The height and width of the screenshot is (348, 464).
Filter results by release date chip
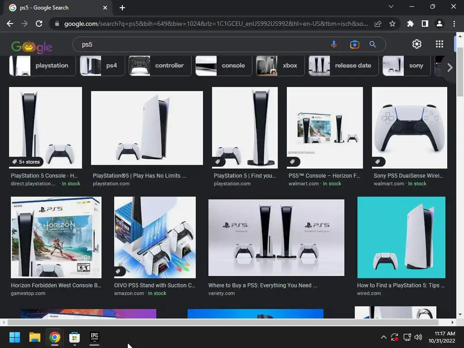[x=343, y=66]
